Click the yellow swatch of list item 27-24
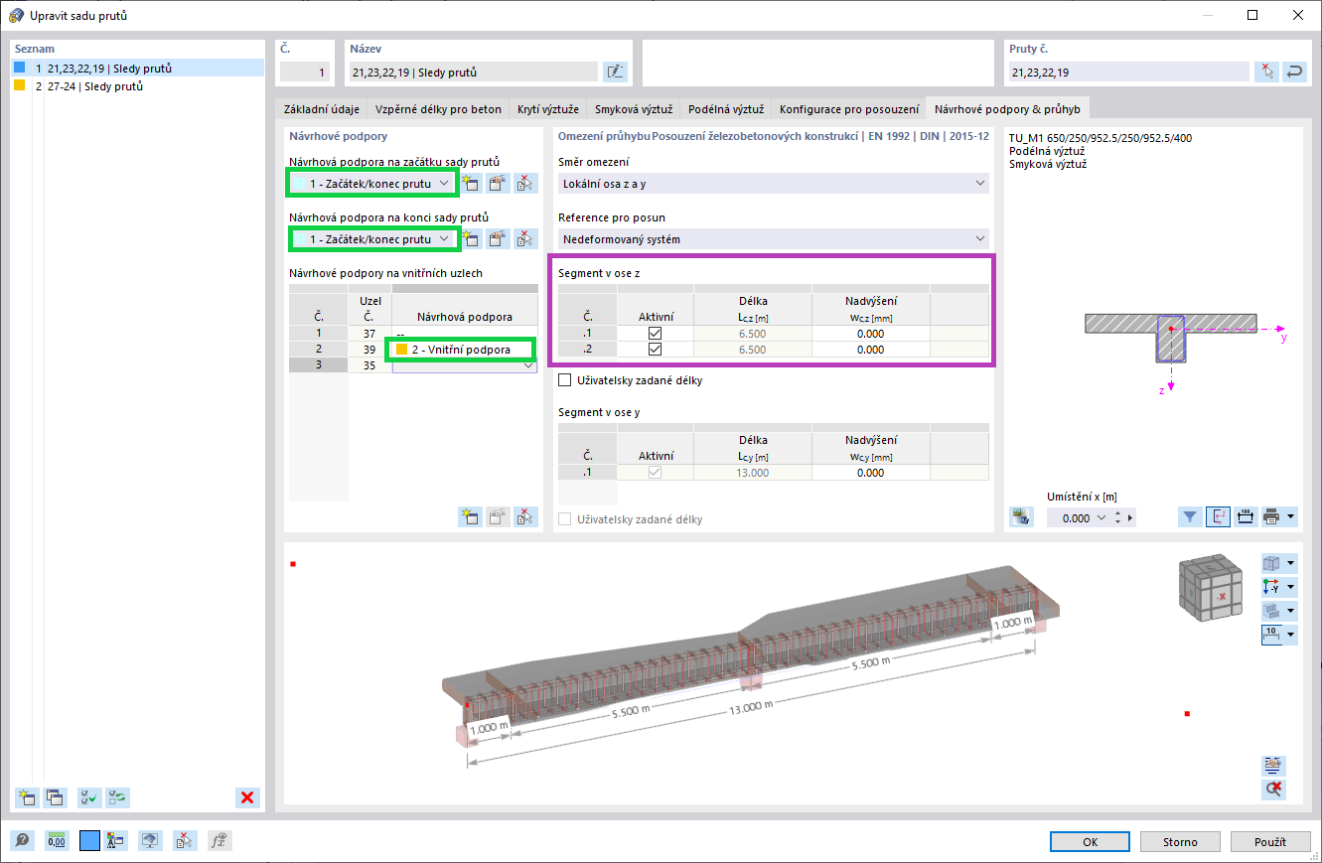Screen dimensions: 1322x863 point(19,85)
